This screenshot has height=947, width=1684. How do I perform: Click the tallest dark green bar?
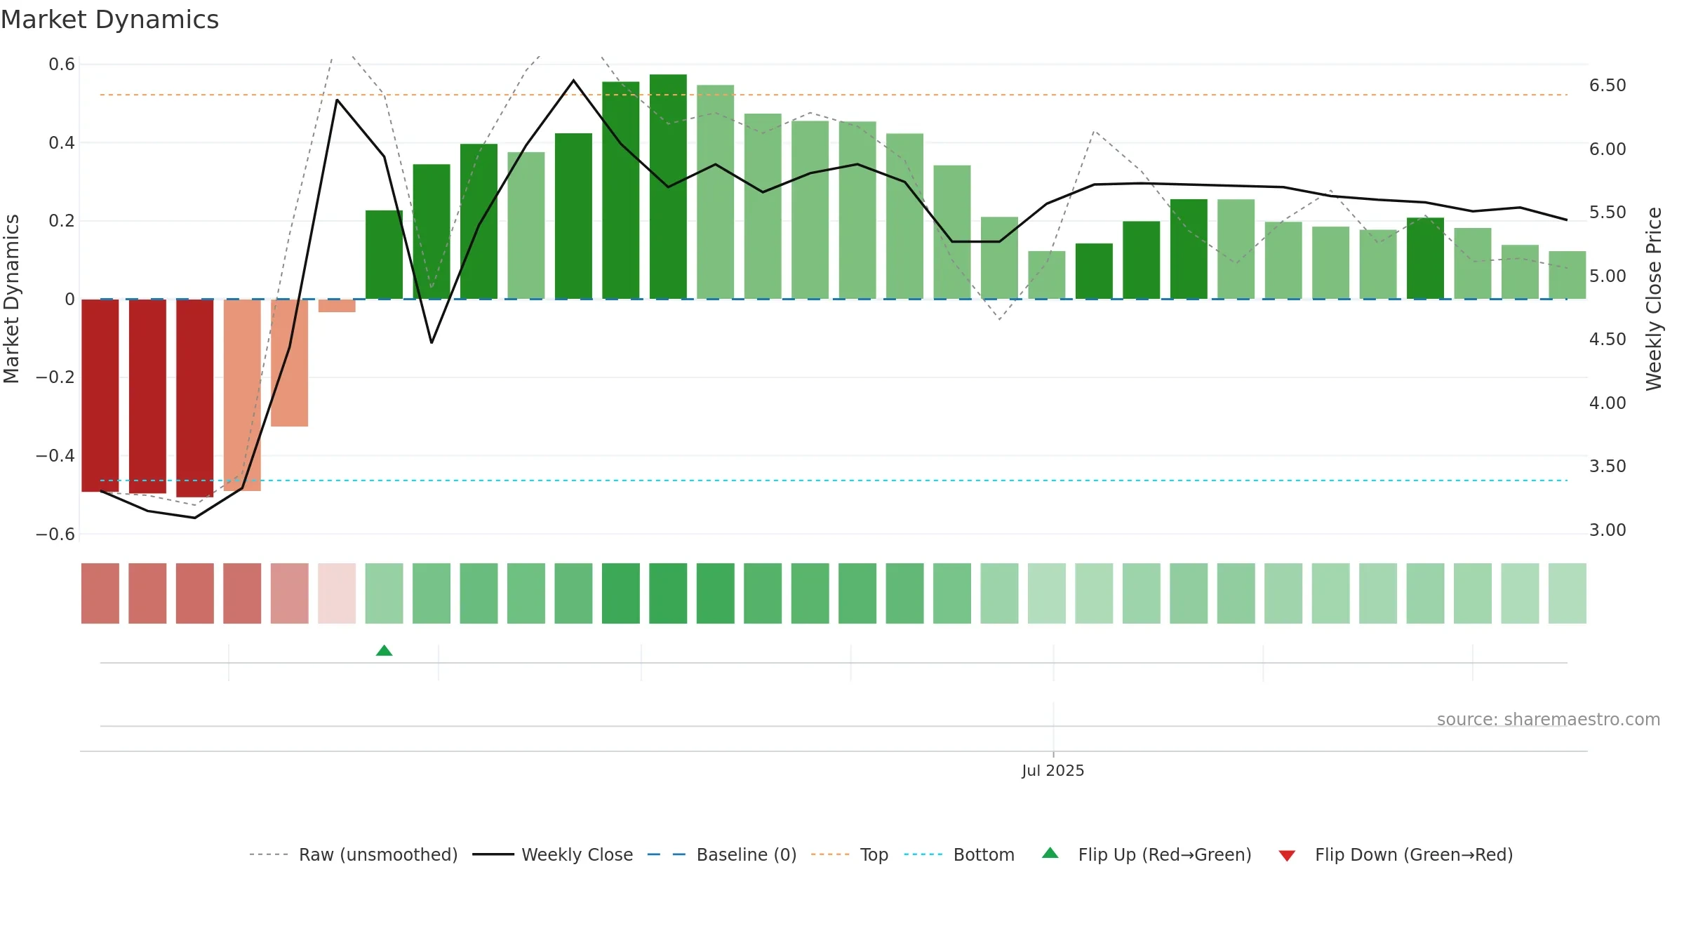tap(668, 187)
